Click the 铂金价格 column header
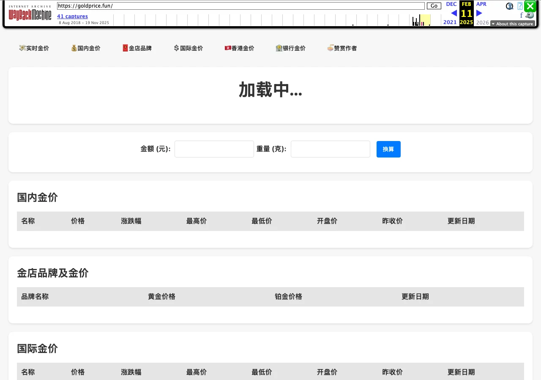Image resolution: width=541 pixels, height=380 pixels. [288, 296]
